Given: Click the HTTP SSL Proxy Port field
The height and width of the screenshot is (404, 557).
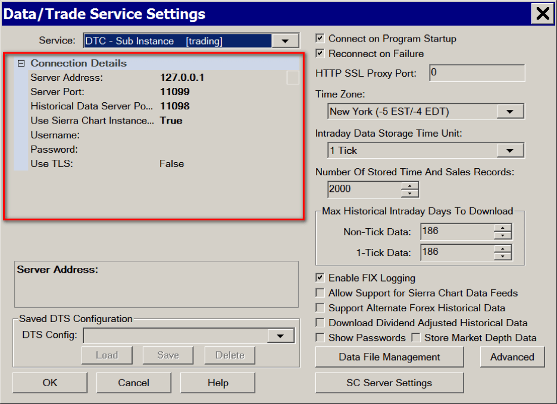Looking at the screenshot, I should pos(476,73).
